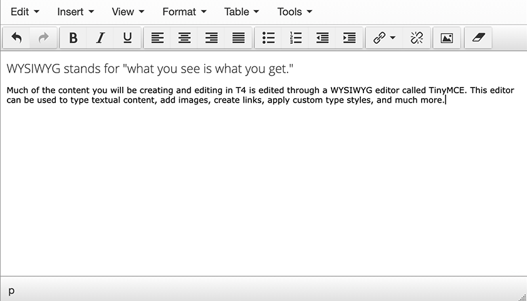
Task: Click the Undo arrow icon
Action: tap(17, 38)
